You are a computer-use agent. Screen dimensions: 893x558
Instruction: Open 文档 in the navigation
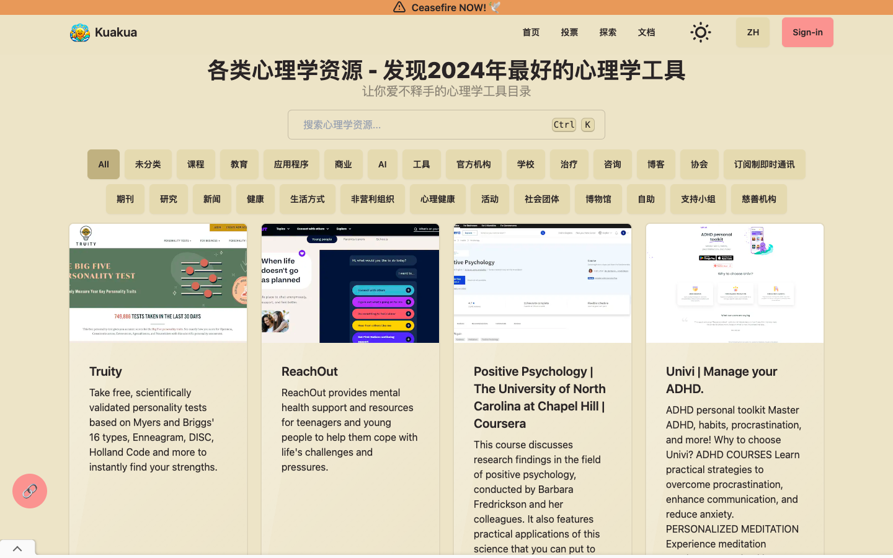coord(646,32)
